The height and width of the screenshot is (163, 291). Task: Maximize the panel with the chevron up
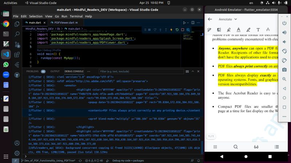193,71
